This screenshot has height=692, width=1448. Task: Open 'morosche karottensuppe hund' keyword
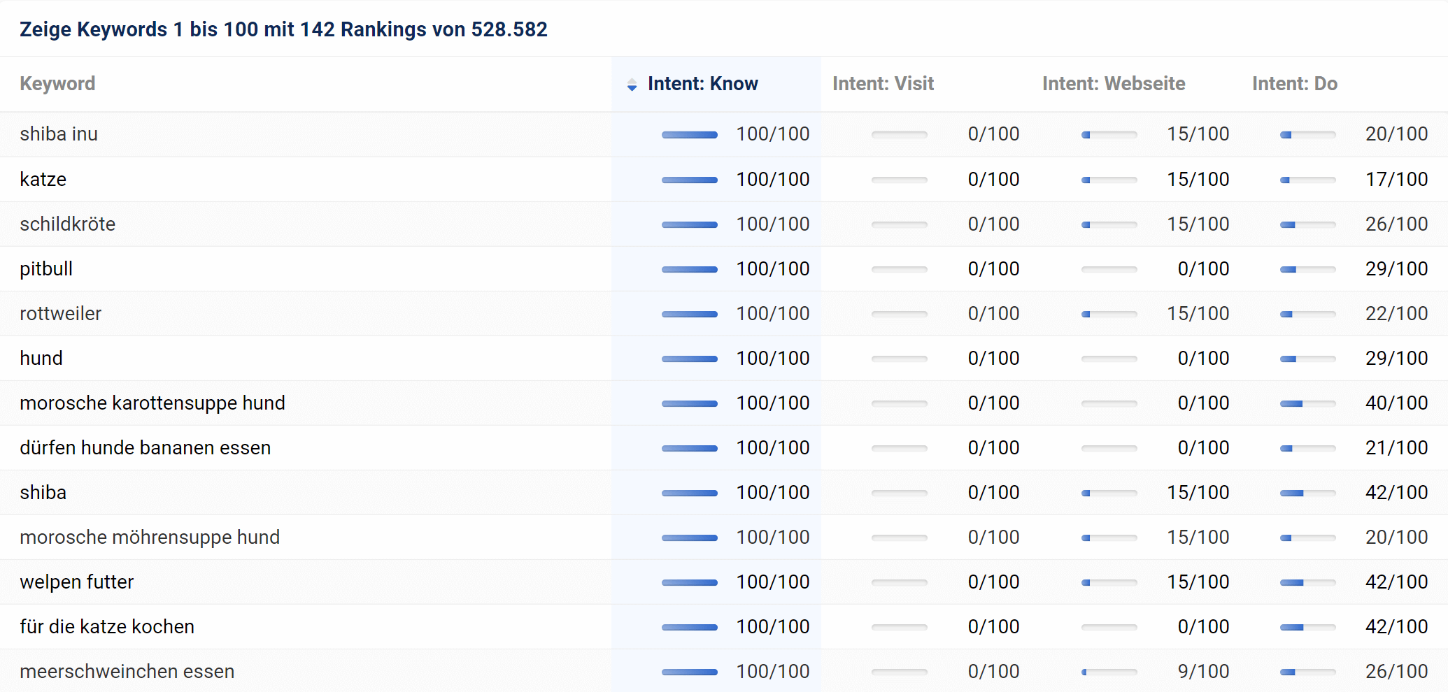click(x=152, y=403)
